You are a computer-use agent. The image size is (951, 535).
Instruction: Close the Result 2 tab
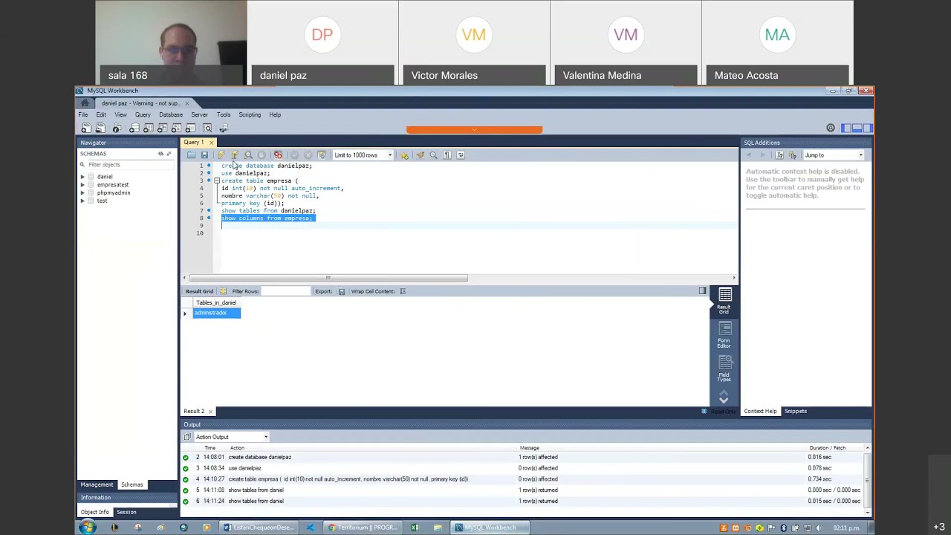pyautogui.click(x=210, y=412)
